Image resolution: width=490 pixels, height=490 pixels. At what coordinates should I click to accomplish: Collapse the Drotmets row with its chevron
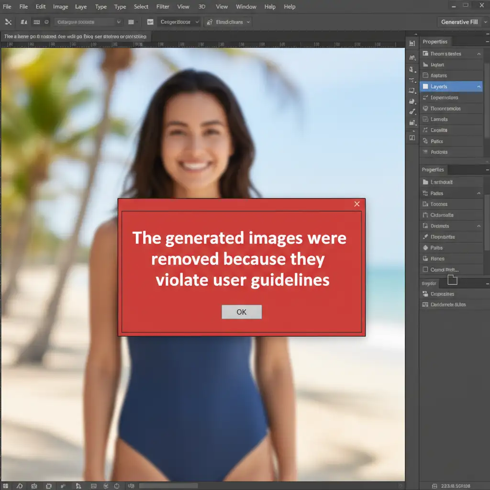tap(479, 226)
